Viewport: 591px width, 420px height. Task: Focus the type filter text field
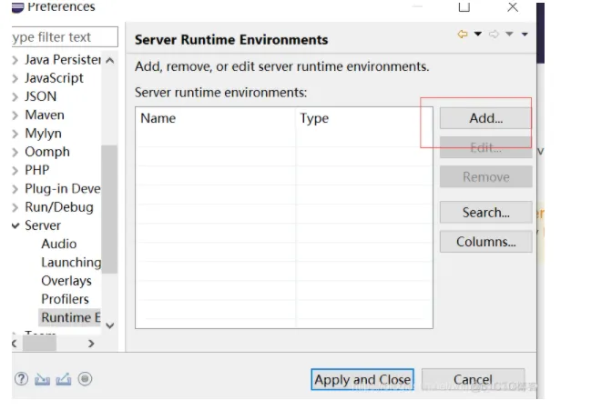pyautogui.click(x=64, y=37)
